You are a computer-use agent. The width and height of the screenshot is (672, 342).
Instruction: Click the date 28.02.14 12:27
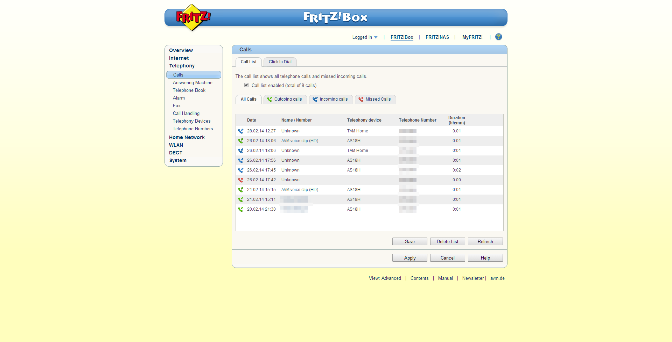point(261,131)
